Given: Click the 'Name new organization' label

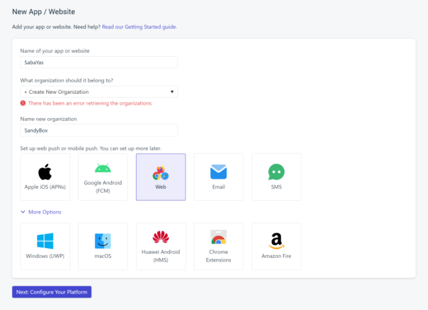Looking at the screenshot, I should 49,119.
